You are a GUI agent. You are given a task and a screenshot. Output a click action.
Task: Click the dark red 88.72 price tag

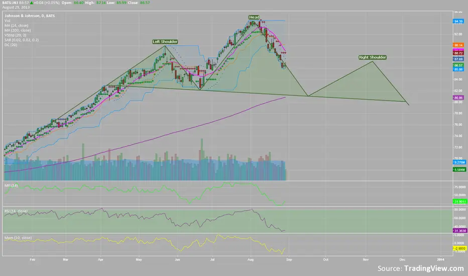pyautogui.click(x=458, y=53)
